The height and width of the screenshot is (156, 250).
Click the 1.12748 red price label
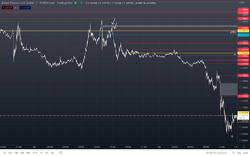tap(243, 50)
